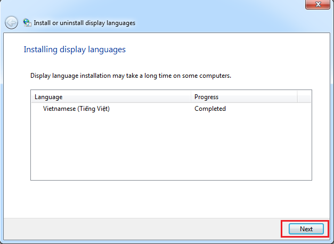Click blank space right of the heading

224,50
